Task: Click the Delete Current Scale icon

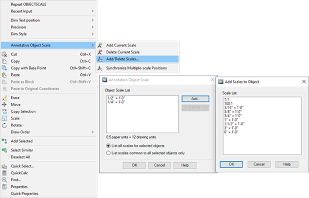Action: [100, 52]
